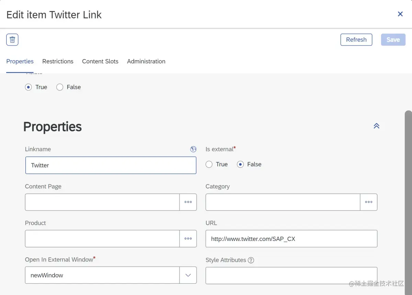Set Is external to True

coord(209,165)
